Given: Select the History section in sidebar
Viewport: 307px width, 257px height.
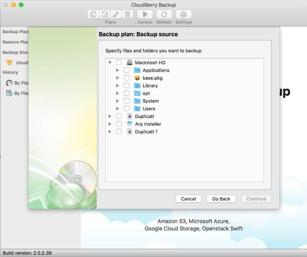Looking at the screenshot, I should (x=10, y=72).
